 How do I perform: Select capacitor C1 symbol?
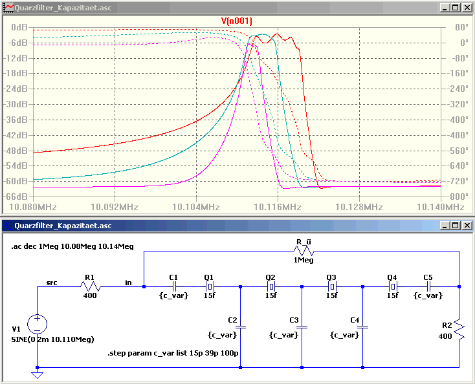174,286
